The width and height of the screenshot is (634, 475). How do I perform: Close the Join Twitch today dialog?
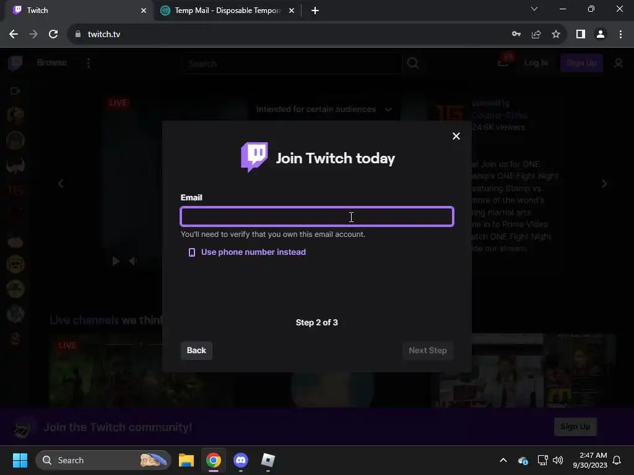coord(456,136)
